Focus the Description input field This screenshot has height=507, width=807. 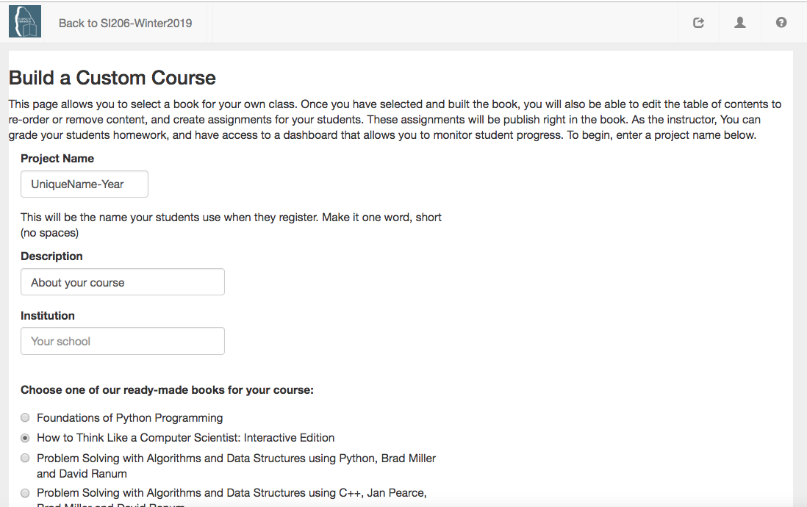tap(123, 282)
